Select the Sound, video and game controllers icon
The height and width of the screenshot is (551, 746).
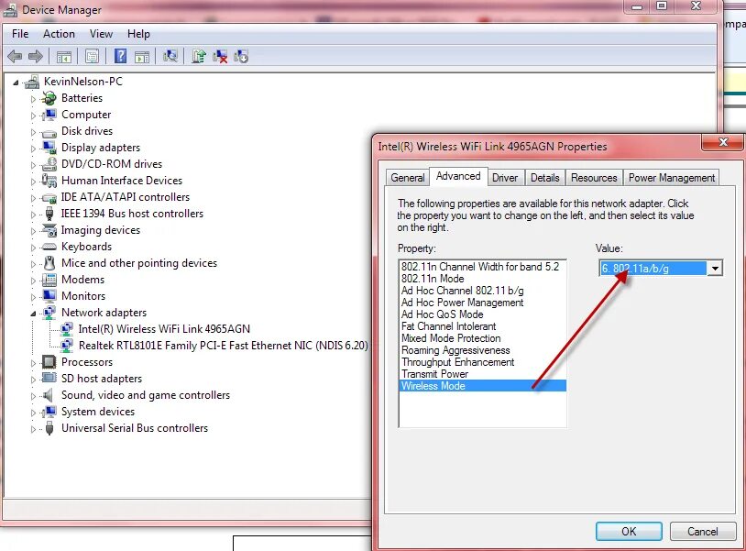pyautogui.click(x=48, y=395)
